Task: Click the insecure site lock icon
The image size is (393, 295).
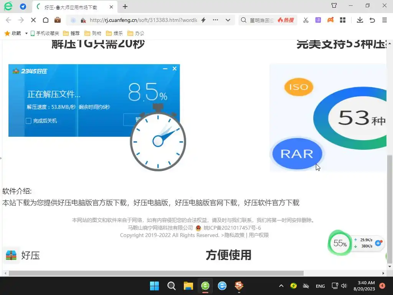Action: tap(83, 20)
